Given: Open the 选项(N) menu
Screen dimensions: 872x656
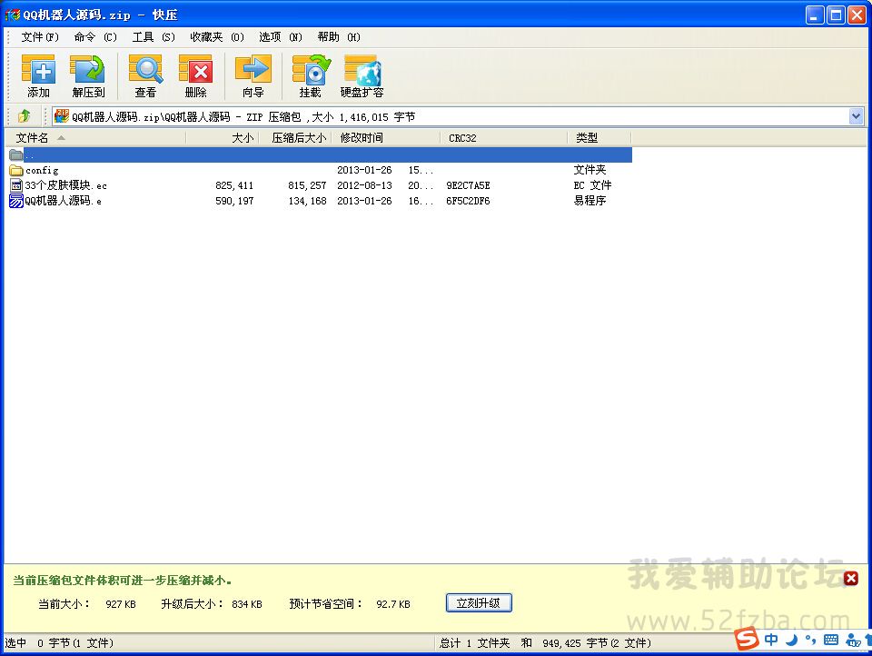Looking at the screenshot, I should (x=281, y=37).
